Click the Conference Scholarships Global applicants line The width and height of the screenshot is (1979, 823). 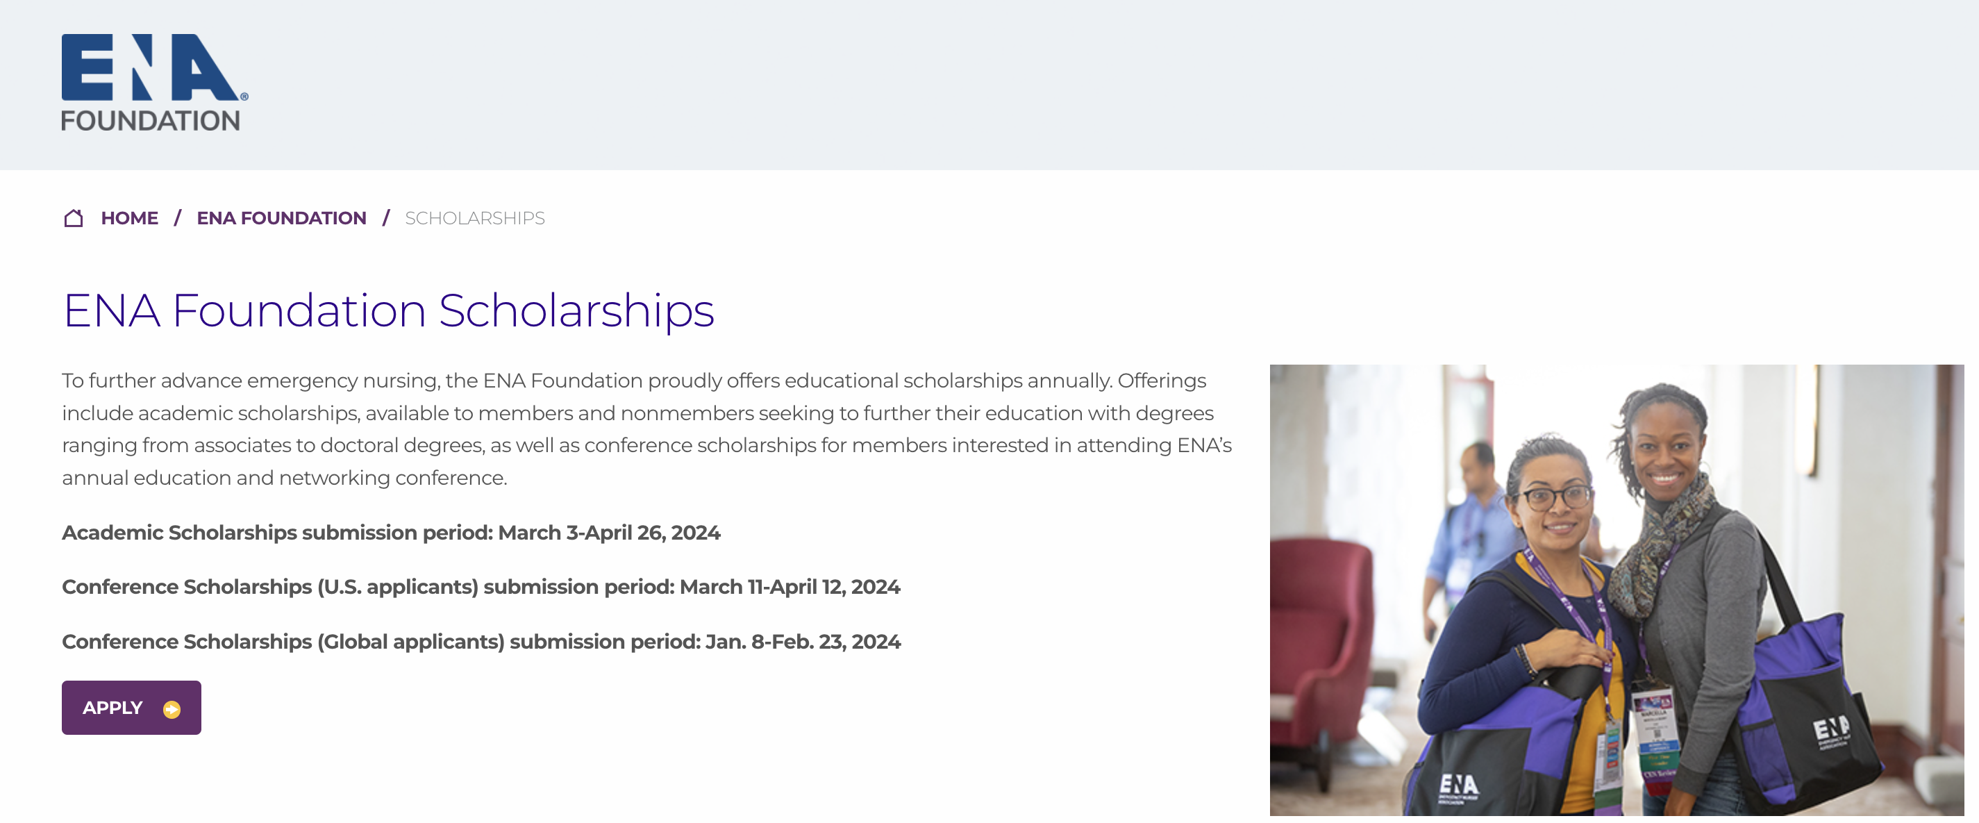pos(483,641)
